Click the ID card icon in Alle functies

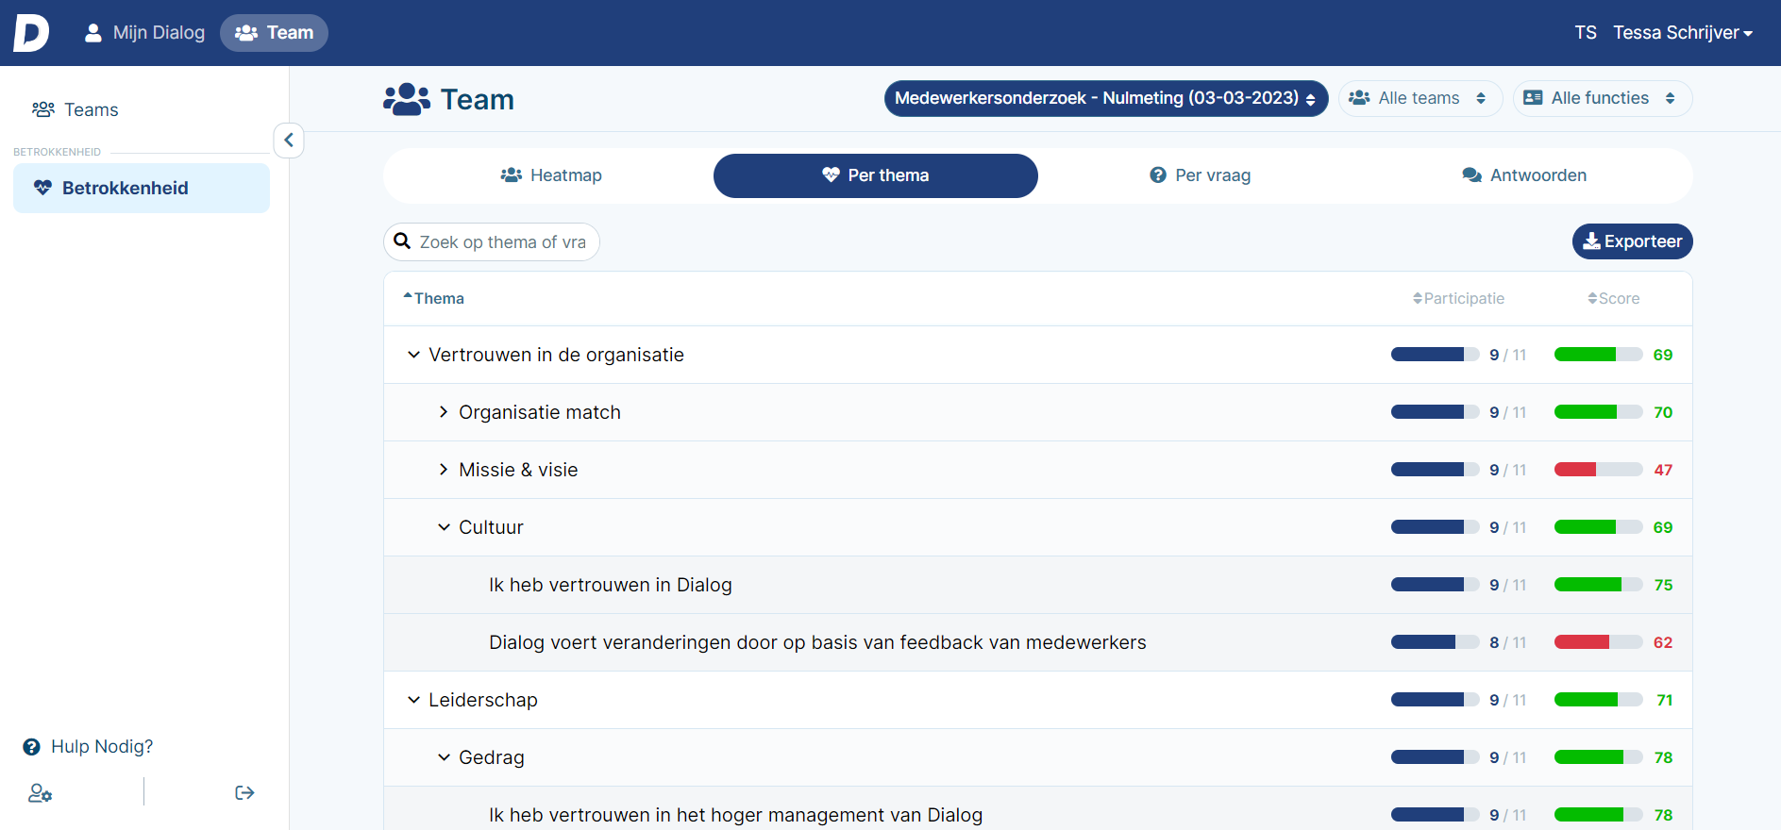[x=1534, y=98]
